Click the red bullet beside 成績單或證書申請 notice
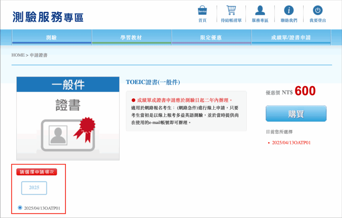This screenshot has width=342, height=218. 133,100
